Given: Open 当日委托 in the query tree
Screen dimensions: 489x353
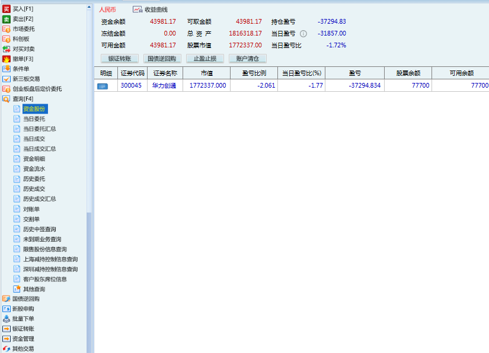Looking at the screenshot, I should point(34,118).
